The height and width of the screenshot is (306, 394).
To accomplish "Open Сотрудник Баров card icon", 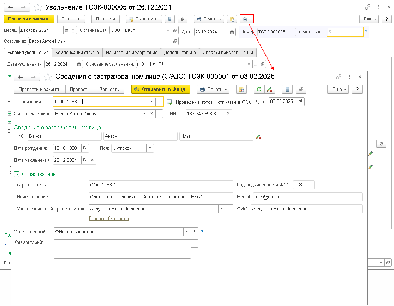I will coord(175,41).
